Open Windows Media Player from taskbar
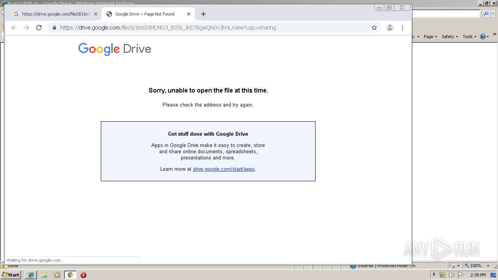The height and width of the screenshot is (280, 498). point(57,275)
